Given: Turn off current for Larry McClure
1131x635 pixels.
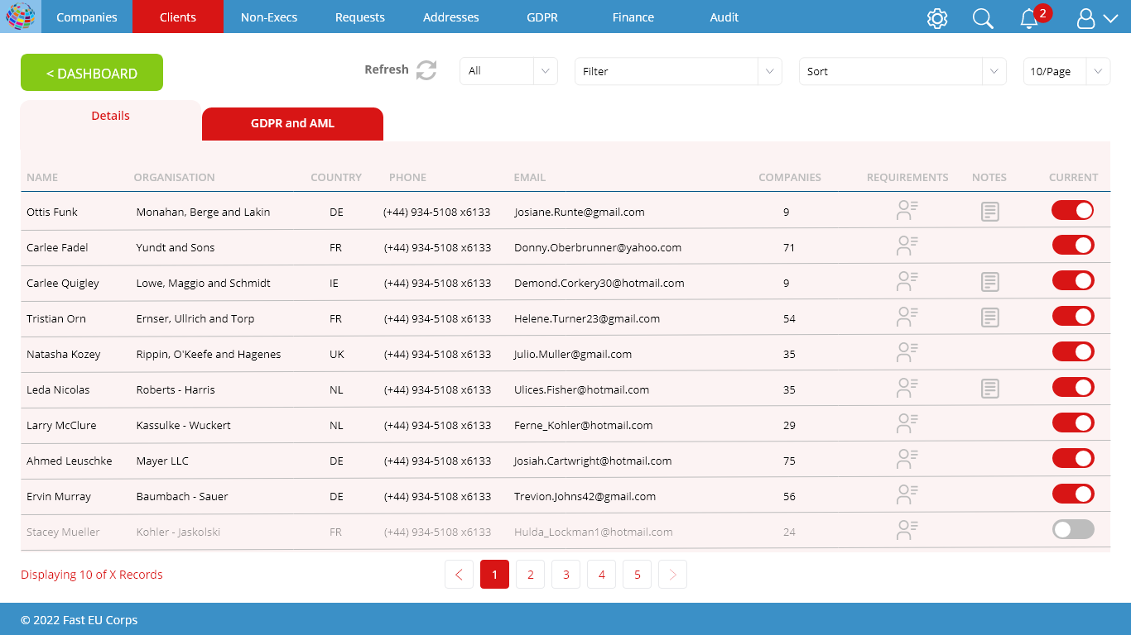Looking at the screenshot, I should click(x=1073, y=423).
